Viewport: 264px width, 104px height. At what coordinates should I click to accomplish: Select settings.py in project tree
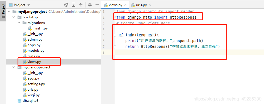tap(36, 84)
